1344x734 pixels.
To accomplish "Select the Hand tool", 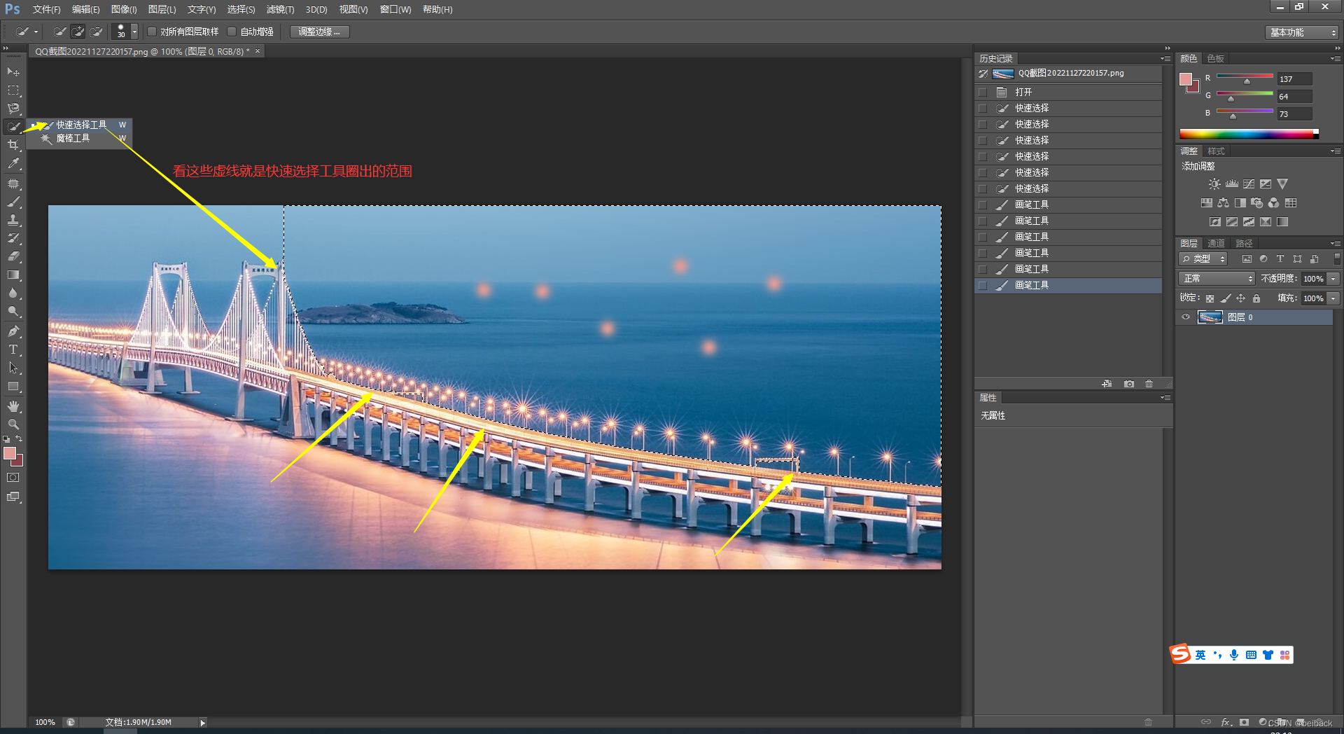I will tap(13, 406).
